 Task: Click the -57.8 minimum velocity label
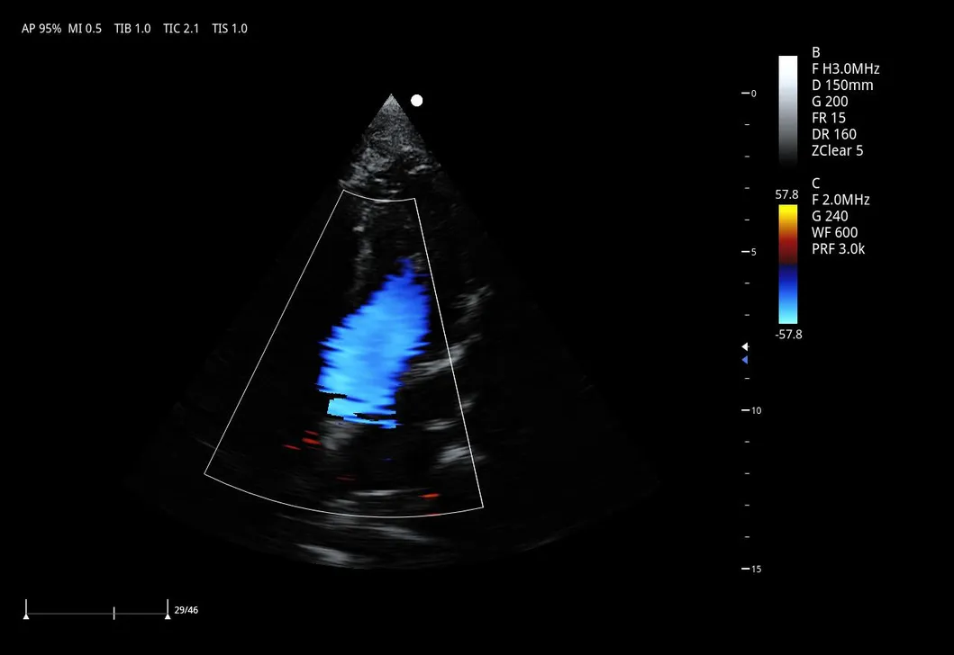[787, 334]
